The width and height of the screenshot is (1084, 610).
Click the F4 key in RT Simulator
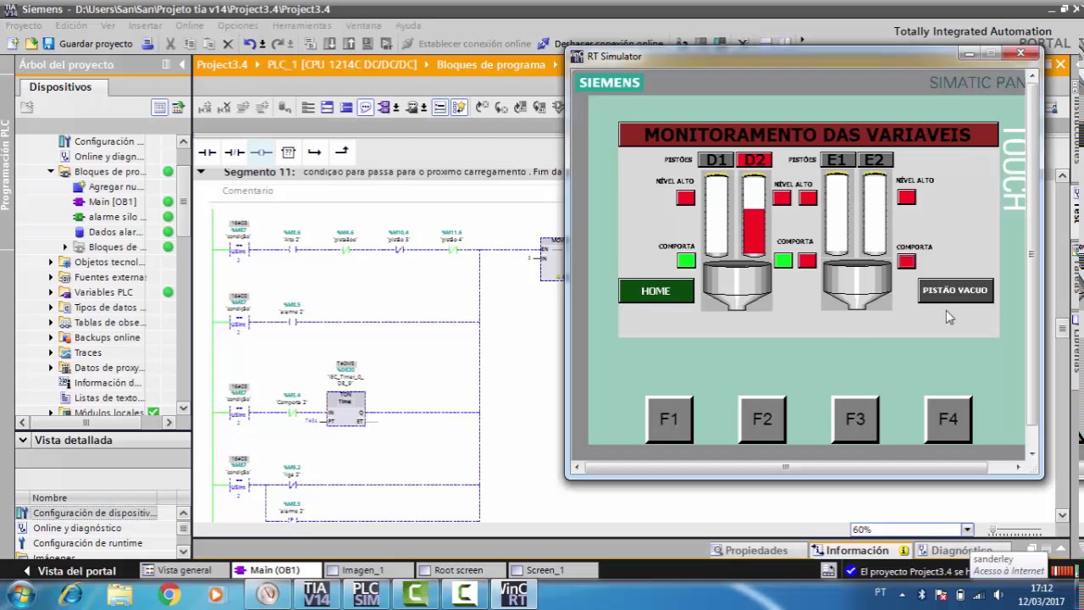pyautogui.click(x=948, y=419)
